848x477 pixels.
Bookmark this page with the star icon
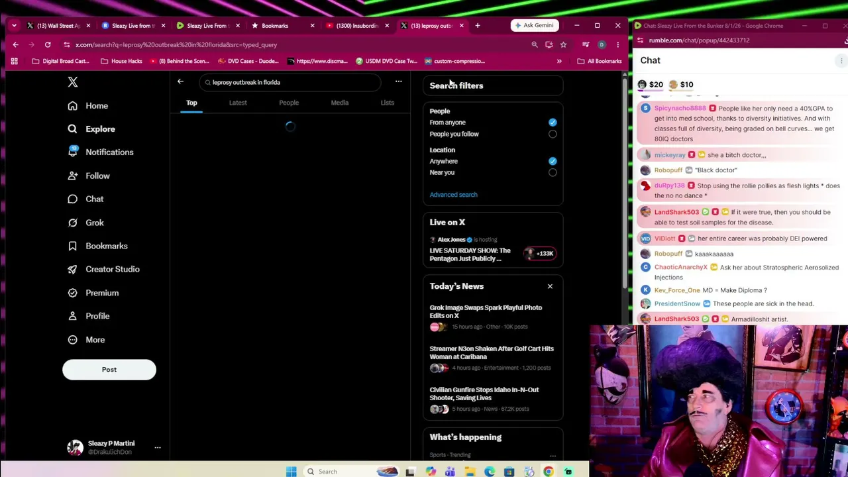(563, 45)
